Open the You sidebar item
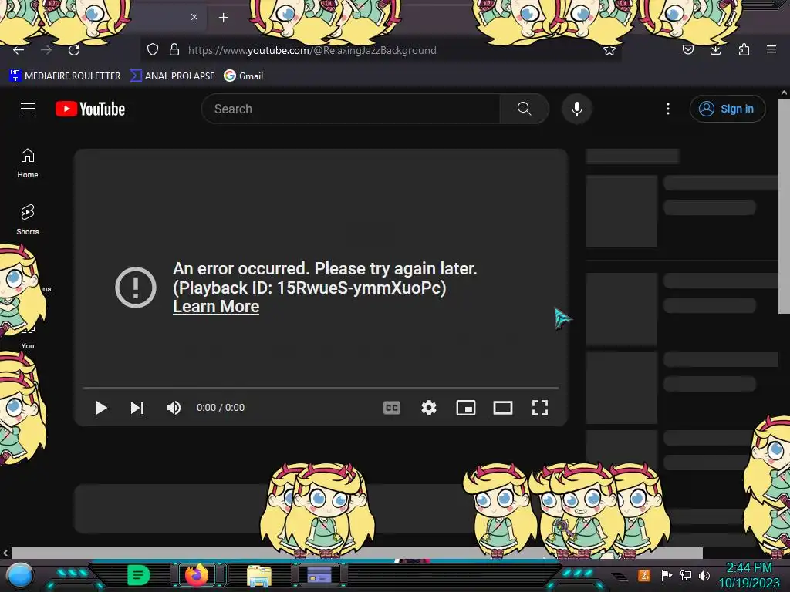The image size is (790, 592). coord(28,345)
